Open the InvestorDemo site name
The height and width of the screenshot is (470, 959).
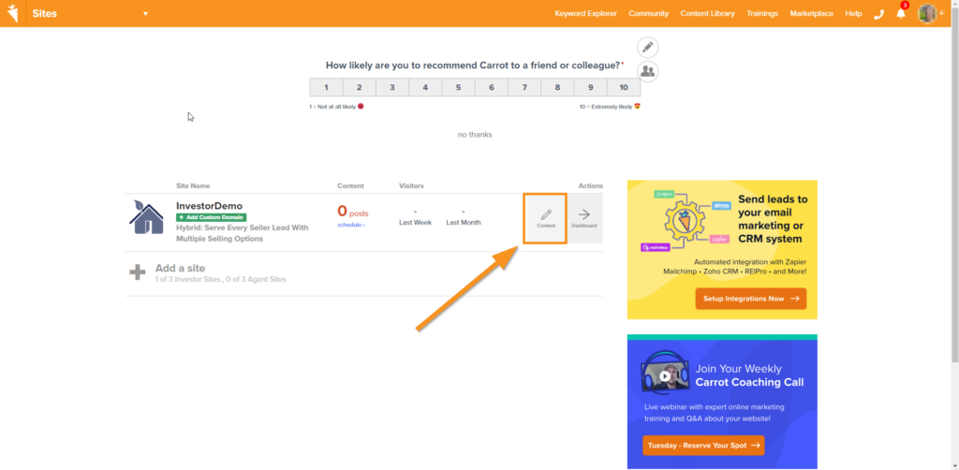(x=209, y=206)
